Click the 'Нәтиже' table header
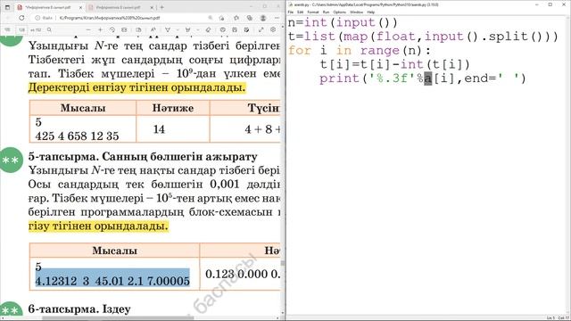Viewport: 571px width, 321px height. (x=172, y=108)
